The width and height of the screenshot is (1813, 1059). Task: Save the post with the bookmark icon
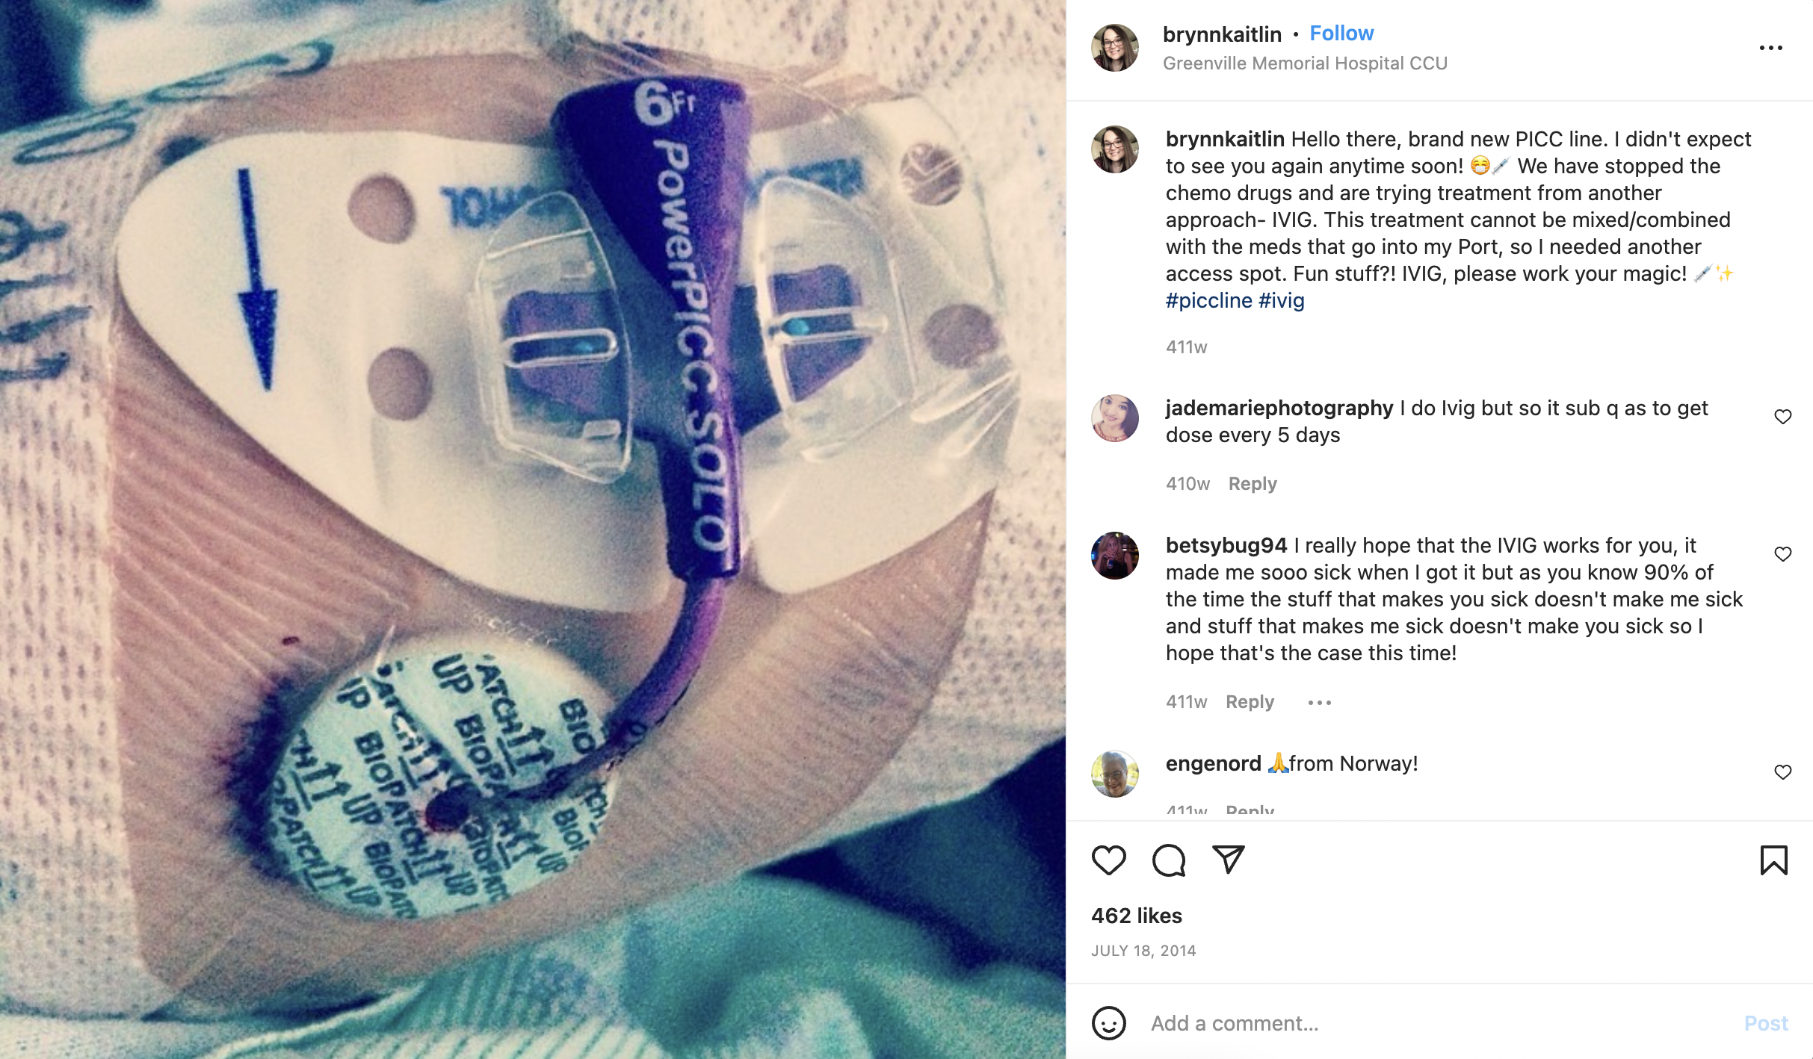click(x=1773, y=860)
